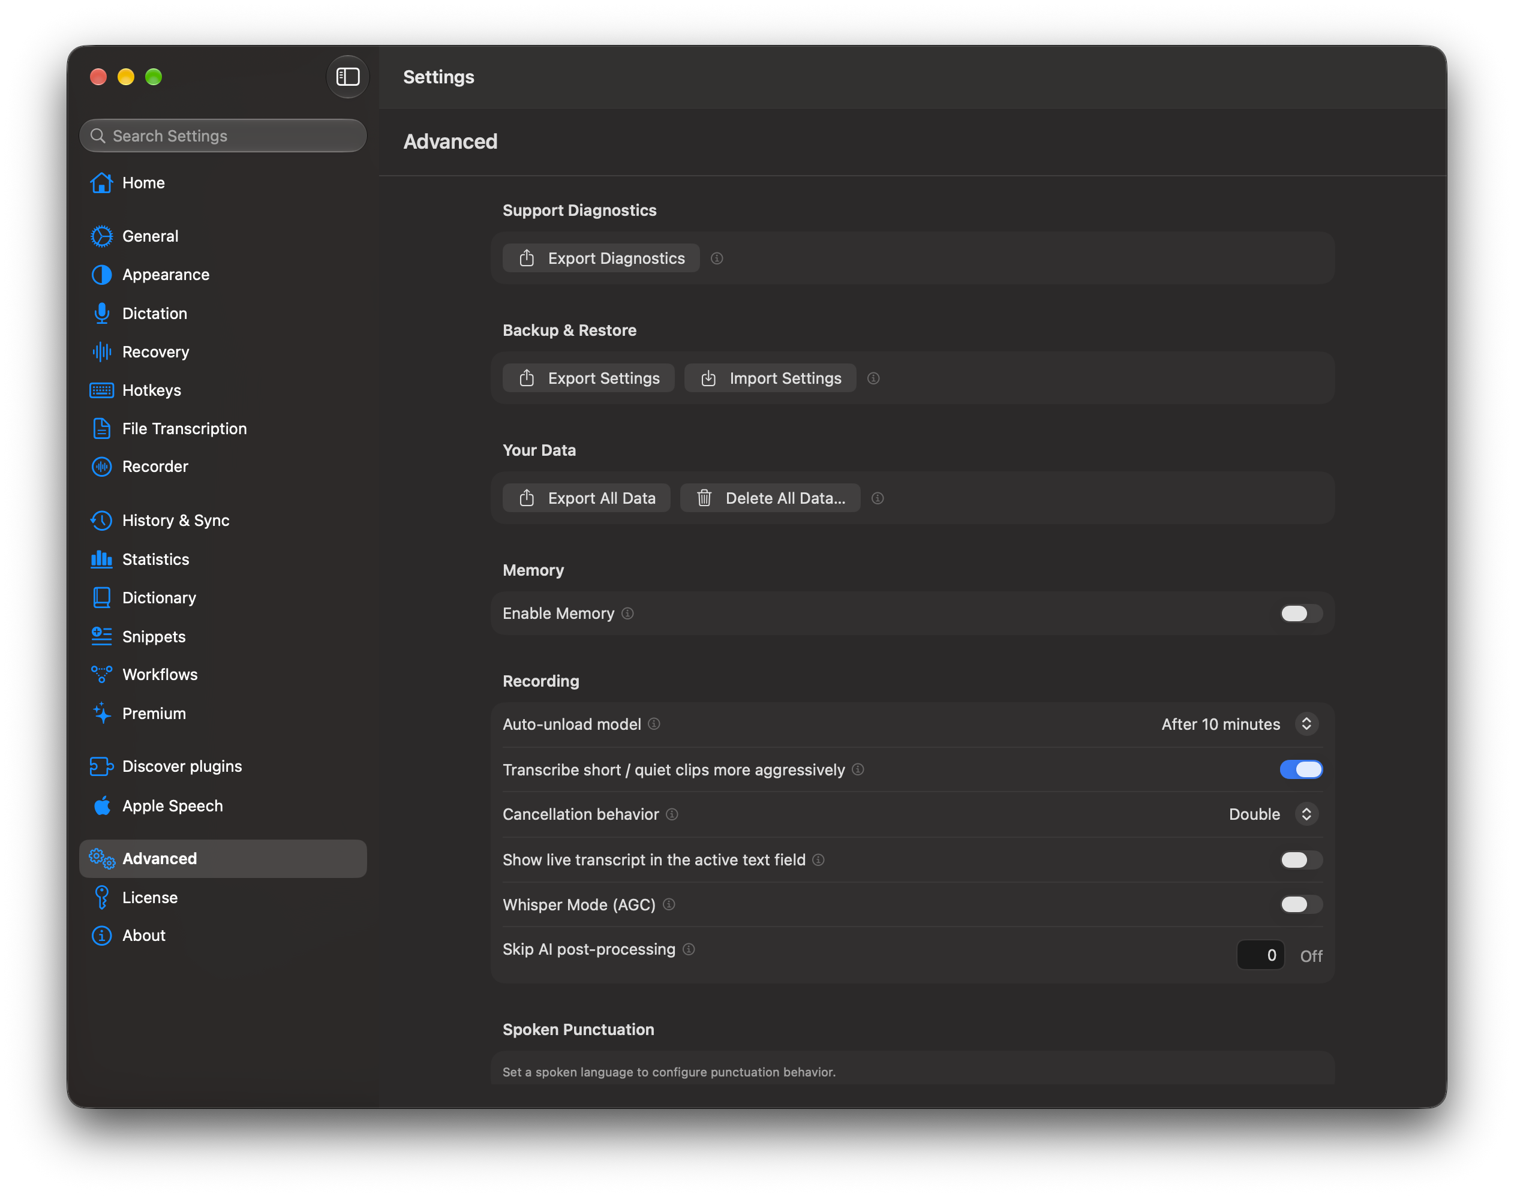Viewport: 1514px width, 1197px height.
Task: Open the Workflows section
Action: 223,675
